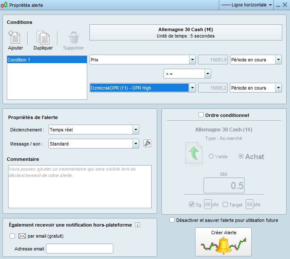Open message/sound settings wrench icon

pos(147,143)
